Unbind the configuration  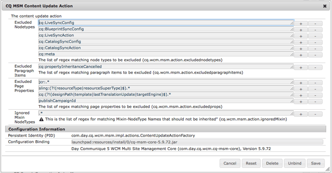294,163
